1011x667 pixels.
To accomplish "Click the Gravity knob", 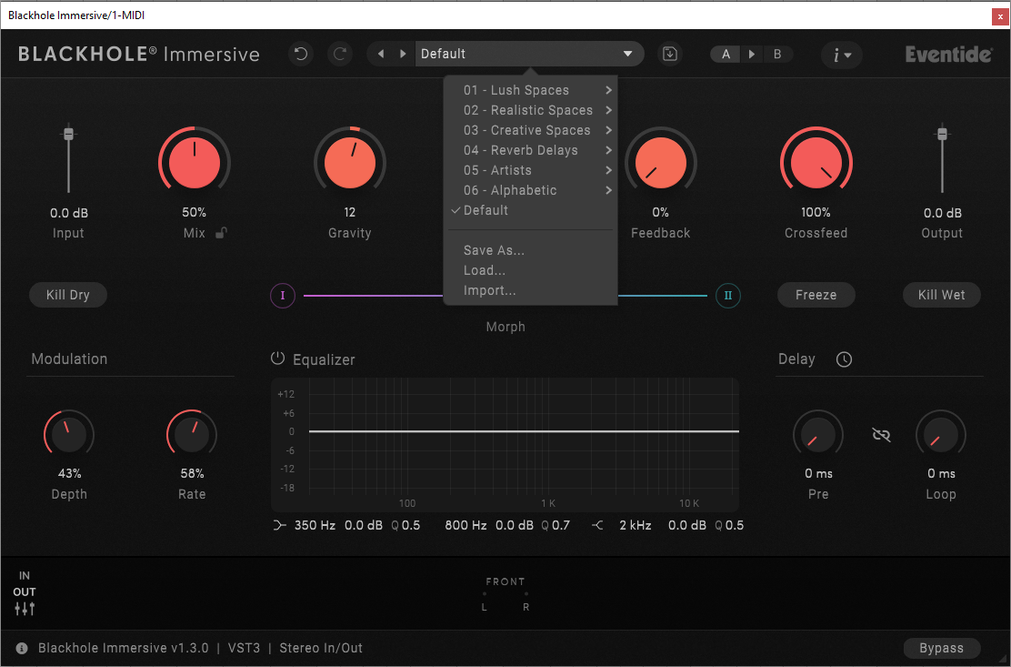I will point(349,162).
